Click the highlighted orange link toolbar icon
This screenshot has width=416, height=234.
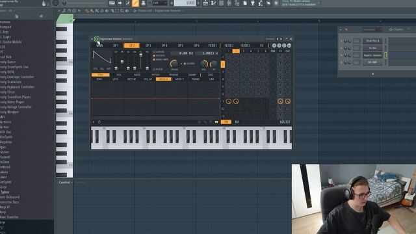(135, 3)
